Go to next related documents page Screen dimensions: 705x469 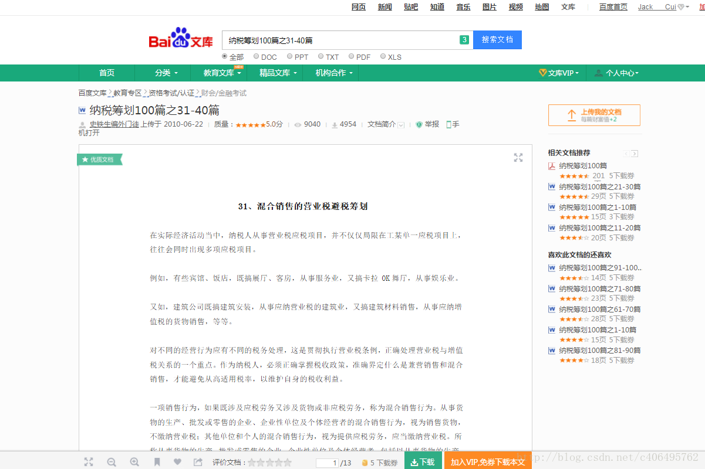click(x=635, y=154)
